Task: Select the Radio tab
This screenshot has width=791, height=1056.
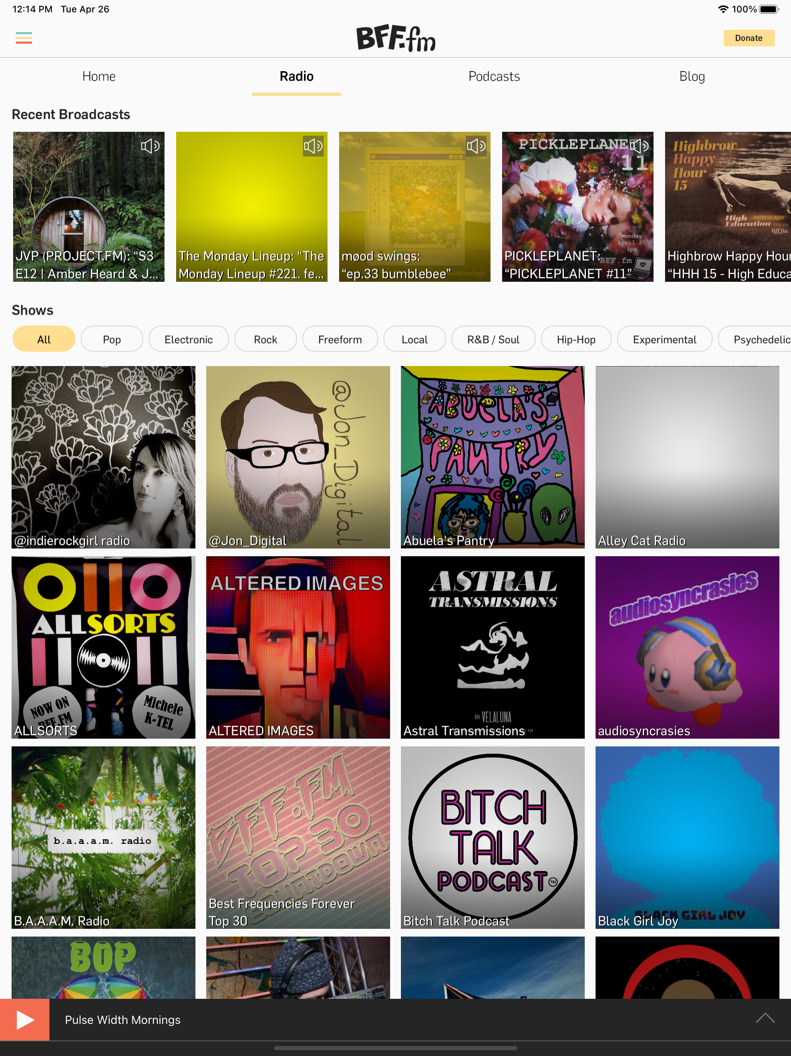Action: coord(296,77)
